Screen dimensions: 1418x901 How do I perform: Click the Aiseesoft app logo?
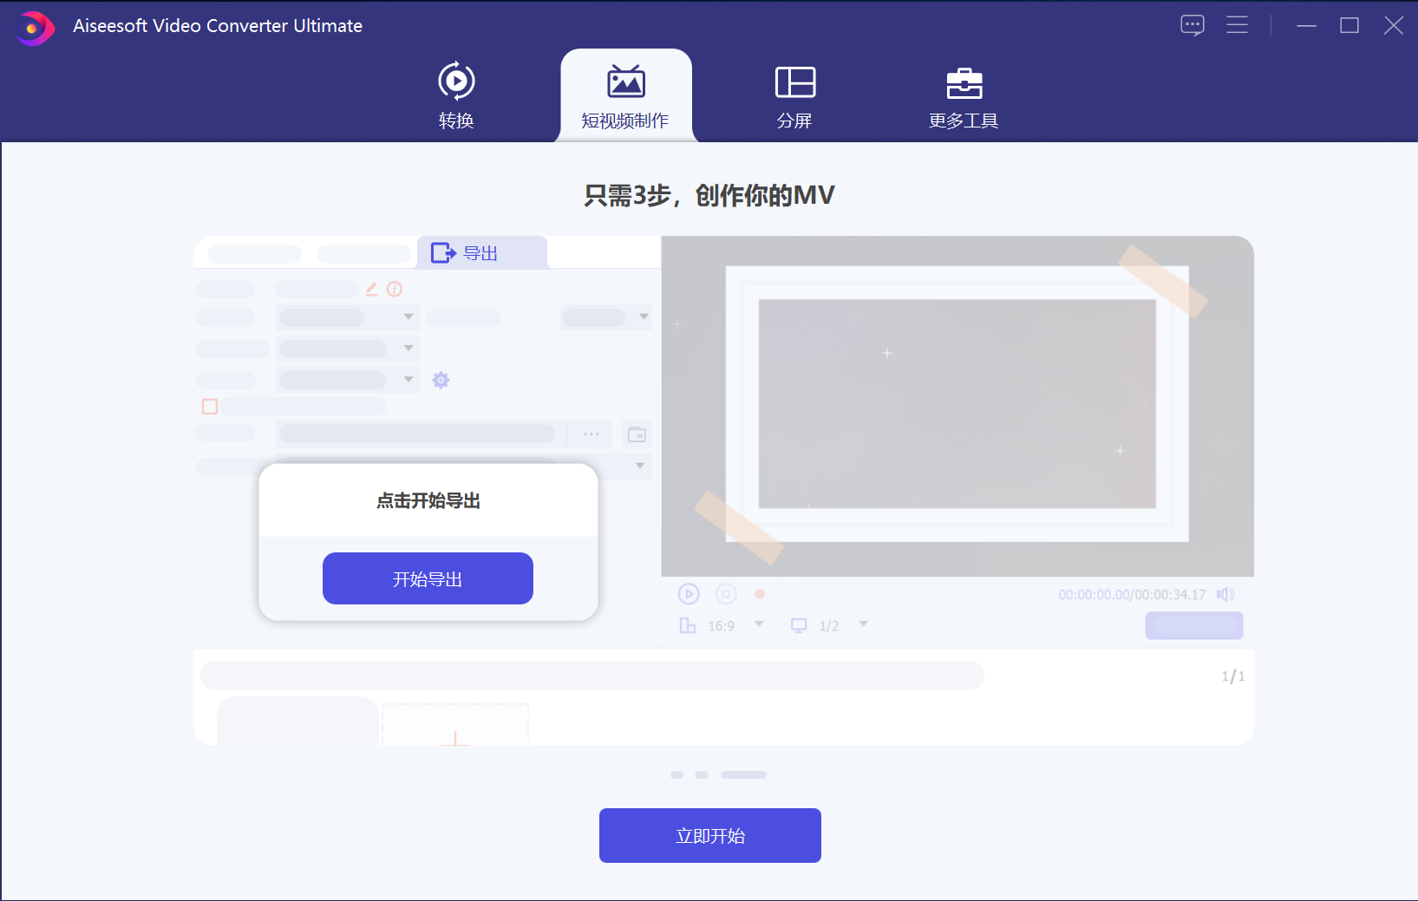tap(35, 28)
